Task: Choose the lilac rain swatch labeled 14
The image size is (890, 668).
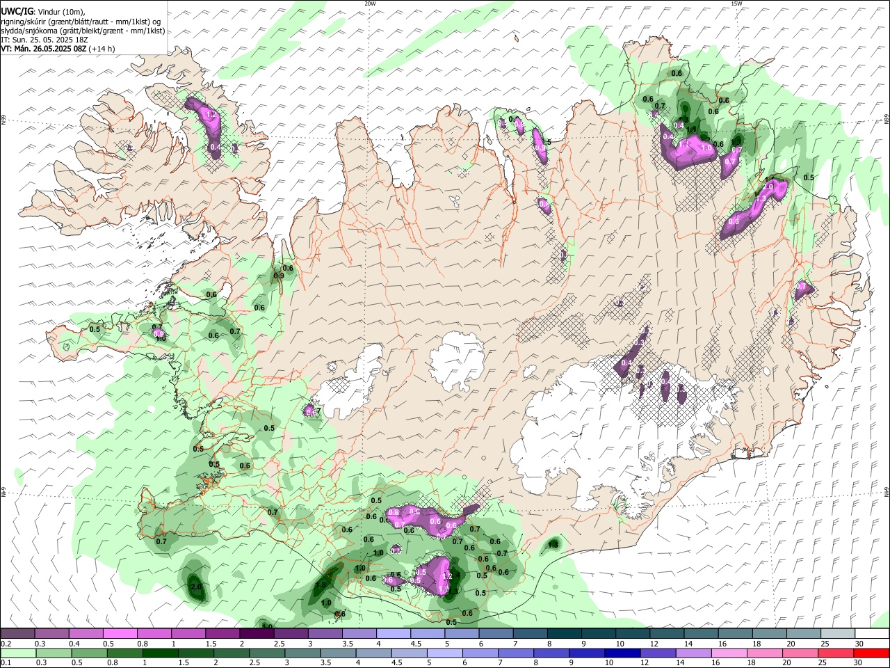Action: click(694, 653)
